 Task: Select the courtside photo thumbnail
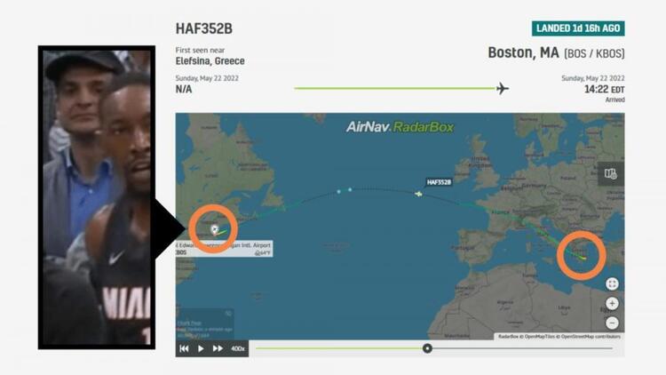click(x=97, y=197)
